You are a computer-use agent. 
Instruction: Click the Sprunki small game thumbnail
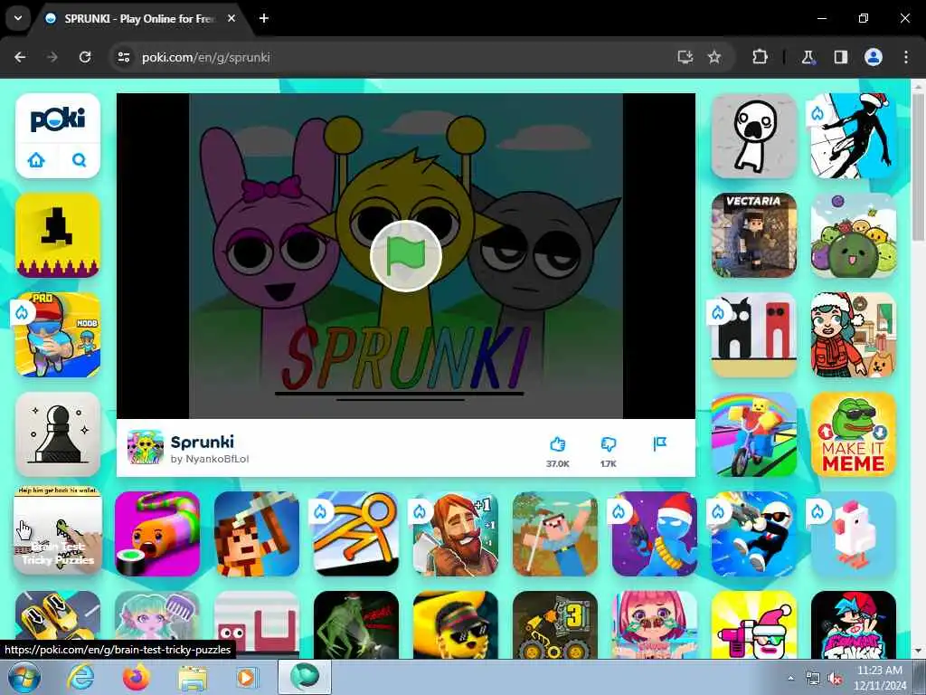[x=146, y=447]
